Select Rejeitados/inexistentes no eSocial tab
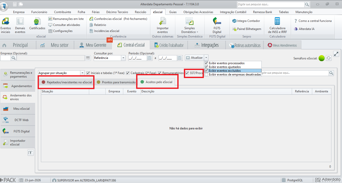342x183 pixels. tap(67, 82)
